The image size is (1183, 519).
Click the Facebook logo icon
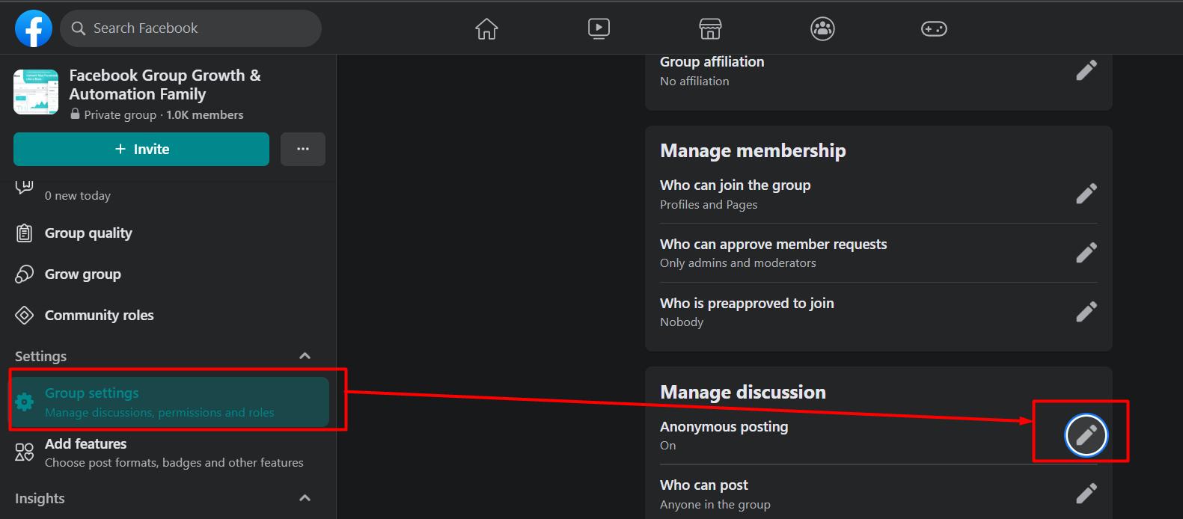tap(34, 28)
